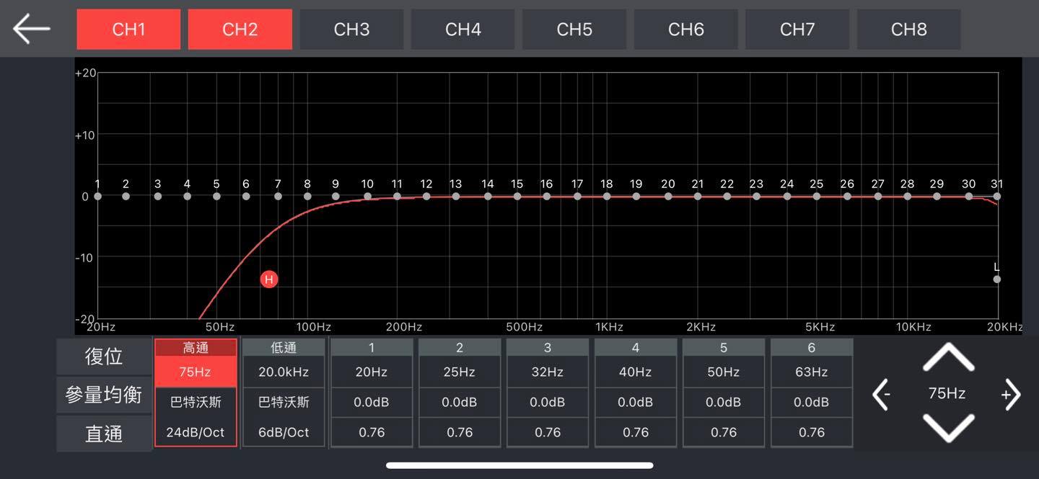Viewport: 1039px width, 479px height.
Task: Click the 參量均衡 parametric EQ button
Action: (x=104, y=395)
